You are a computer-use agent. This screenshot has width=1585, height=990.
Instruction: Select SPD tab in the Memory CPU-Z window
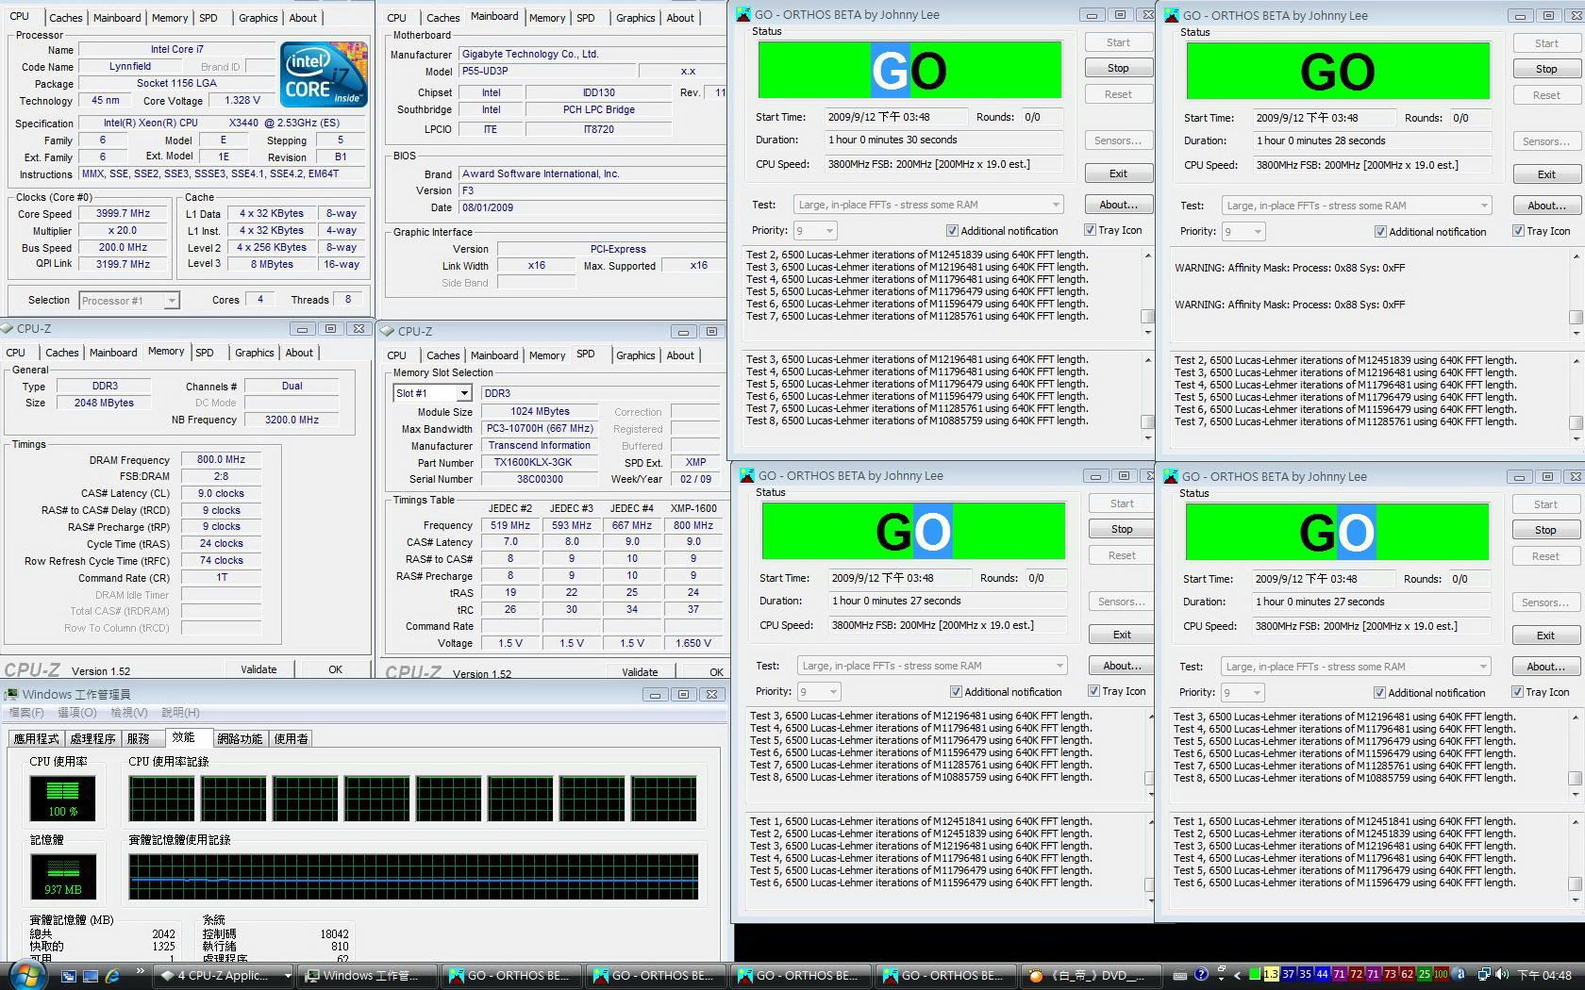205,353
